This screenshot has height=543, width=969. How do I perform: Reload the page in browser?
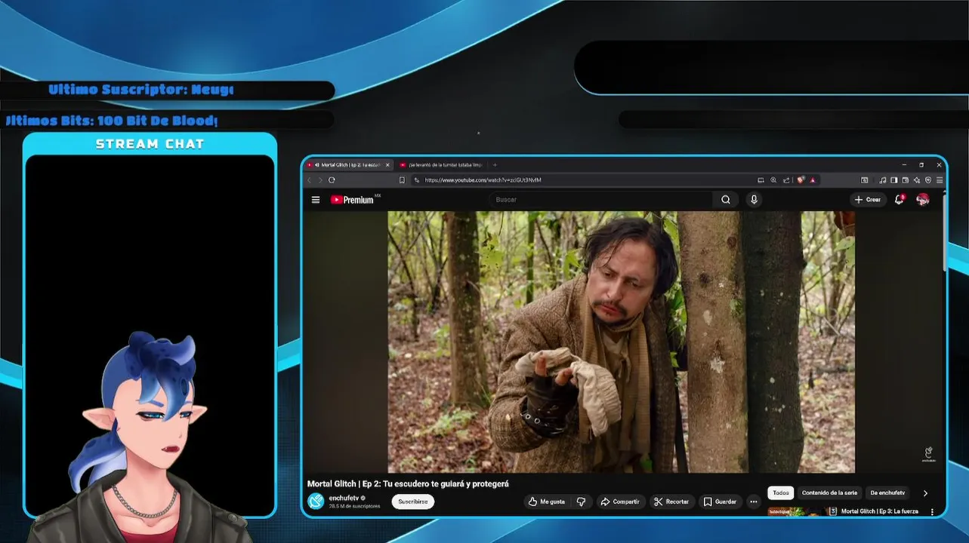[332, 180]
